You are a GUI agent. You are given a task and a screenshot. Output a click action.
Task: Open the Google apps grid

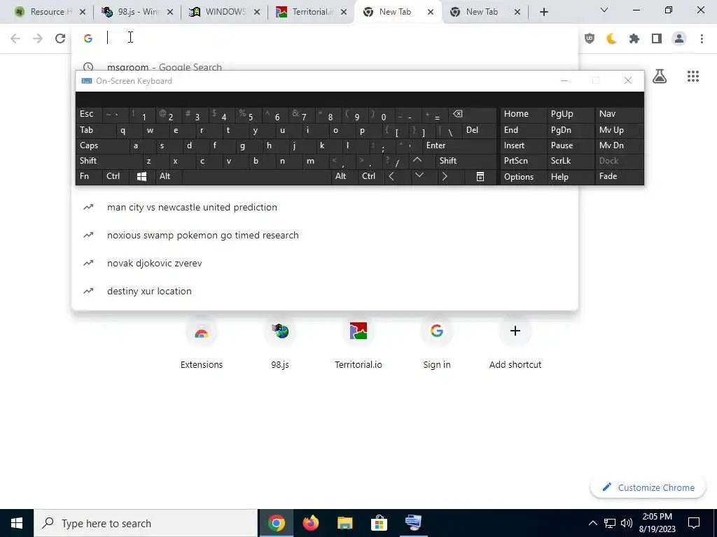tap(692, 76)
